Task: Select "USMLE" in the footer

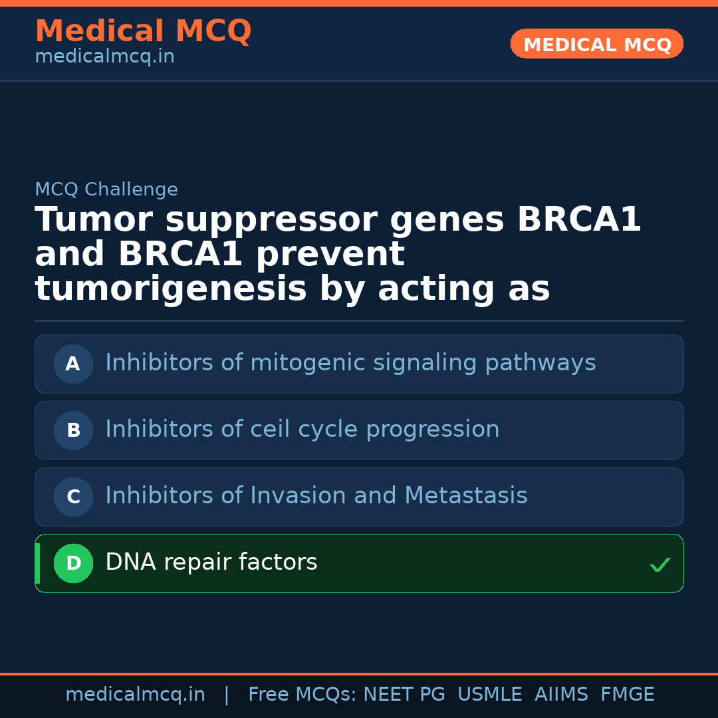Action: [x=489, y=695]
